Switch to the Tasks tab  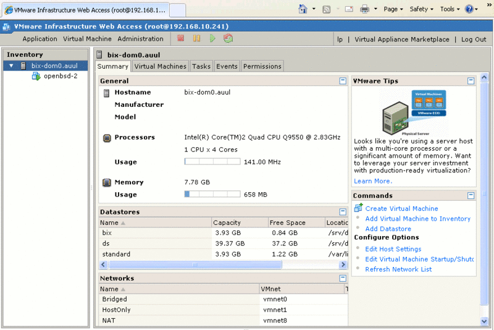201,66
